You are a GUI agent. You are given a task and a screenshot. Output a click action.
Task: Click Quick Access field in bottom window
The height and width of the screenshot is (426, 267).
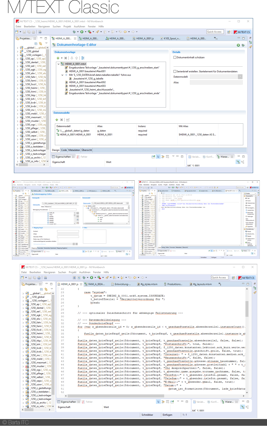[219, 277]
